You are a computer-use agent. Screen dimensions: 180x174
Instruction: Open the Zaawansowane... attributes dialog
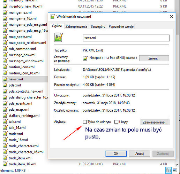pos(155,122)
